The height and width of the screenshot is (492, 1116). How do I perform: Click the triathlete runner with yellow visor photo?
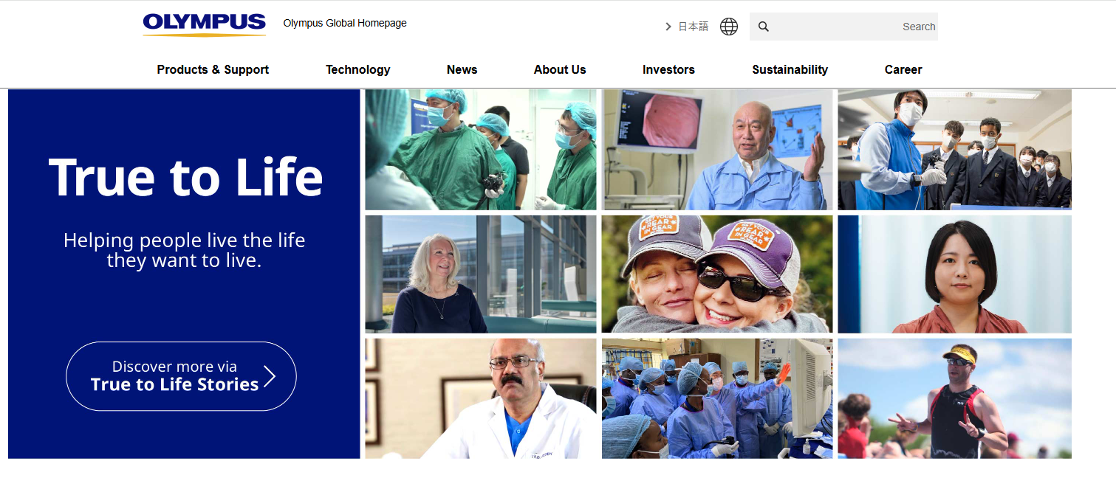[x=954, y=398]
